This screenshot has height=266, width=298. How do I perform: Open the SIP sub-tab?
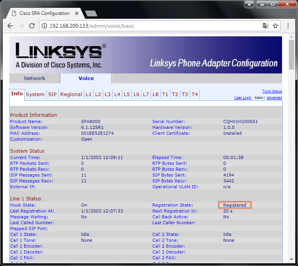[x=53, y=94]
